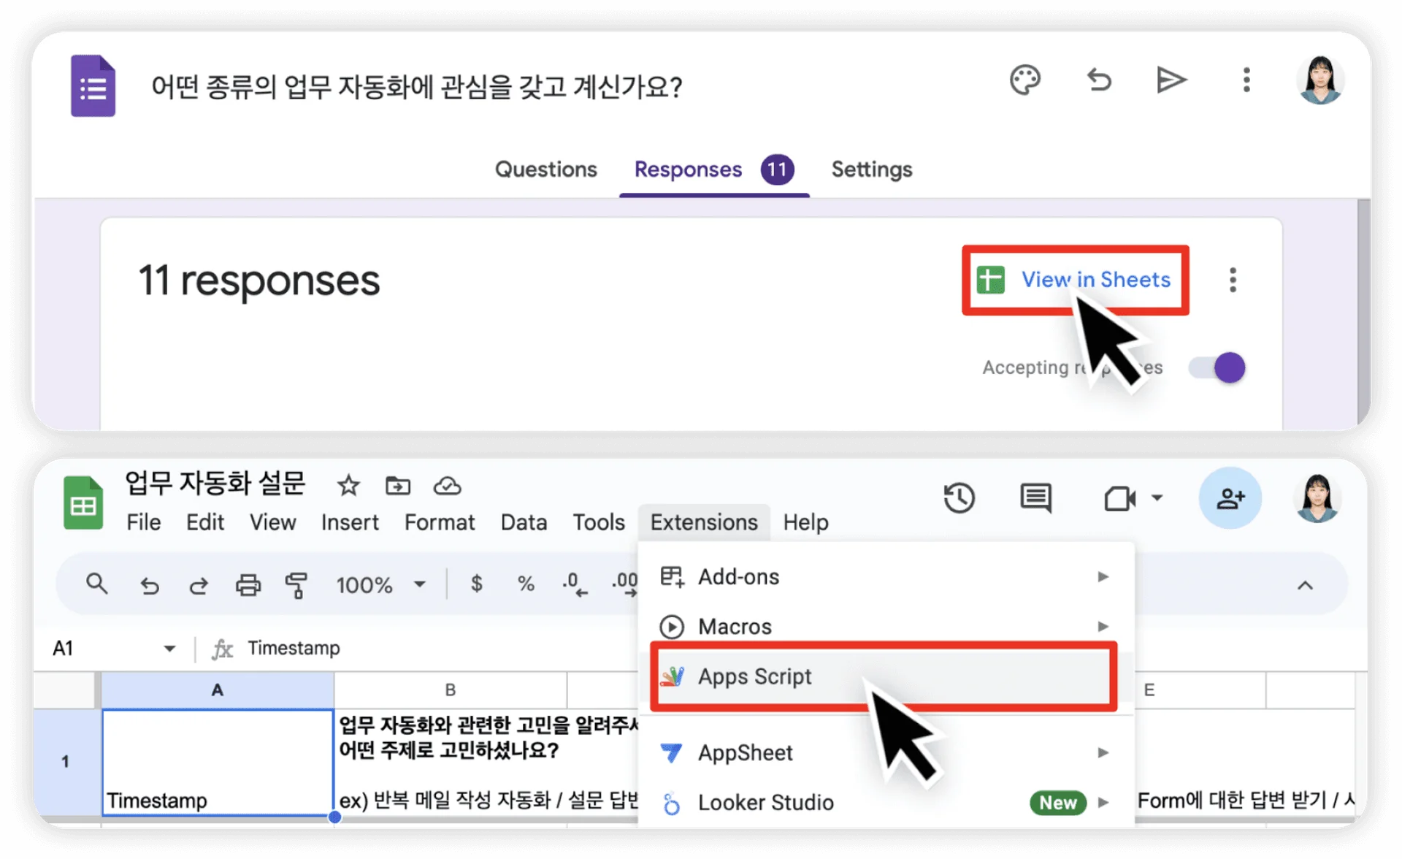Star the 업무 자동화 설문 spreadsheet
1402x859 pixels.
pyautogui.click(x=348, y=486)
